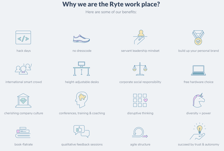Viewport: 224px width, 151px height.
Task: Select the 'international smart crowd' label
Action: click(x=24, y=82)
